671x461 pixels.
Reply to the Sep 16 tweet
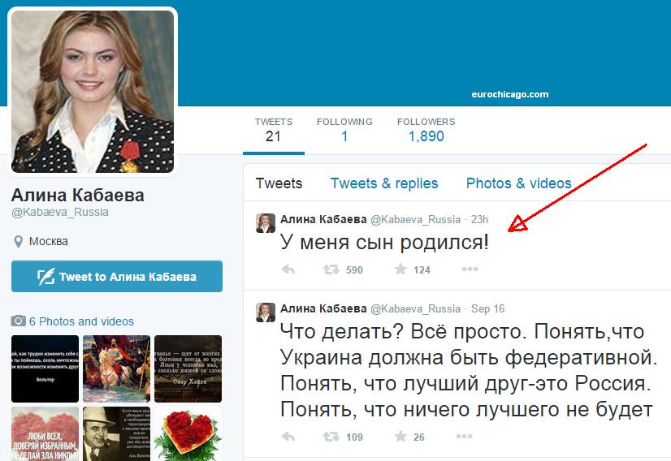tap(288, 436)
